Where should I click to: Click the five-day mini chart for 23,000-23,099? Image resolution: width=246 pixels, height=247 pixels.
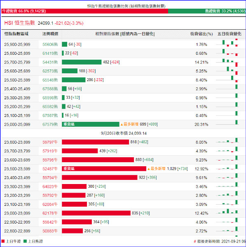[x=227, y=212]
